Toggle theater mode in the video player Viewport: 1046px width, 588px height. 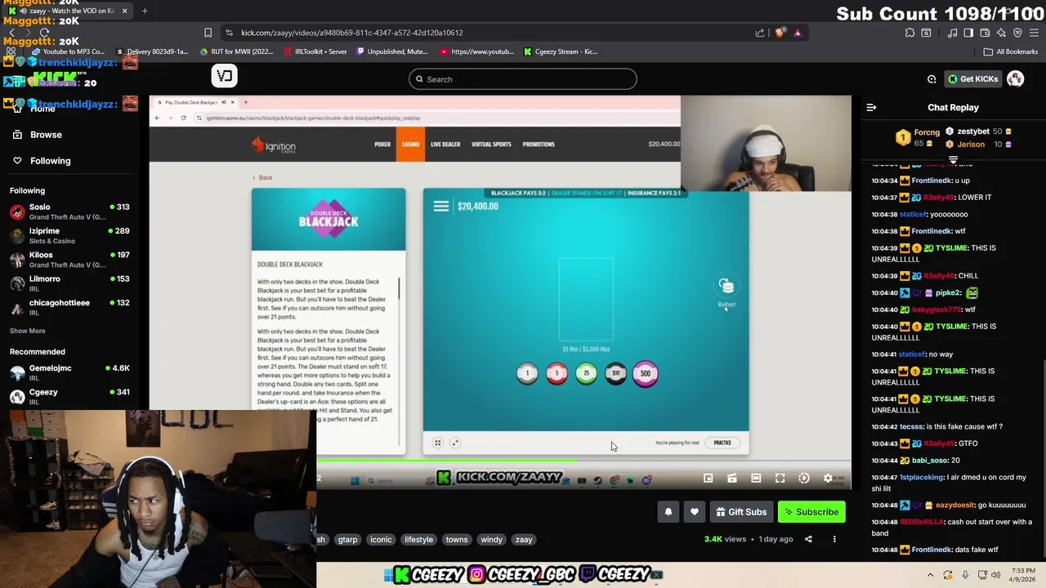click(x=756, y=479)
